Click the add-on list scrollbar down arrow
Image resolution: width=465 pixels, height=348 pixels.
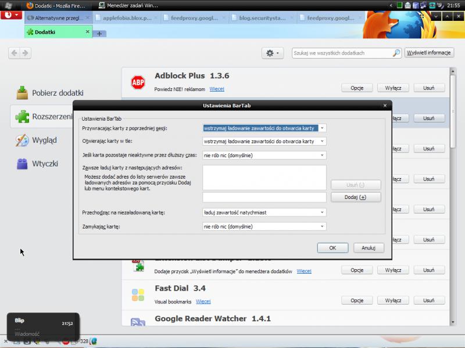pos(453,322)
